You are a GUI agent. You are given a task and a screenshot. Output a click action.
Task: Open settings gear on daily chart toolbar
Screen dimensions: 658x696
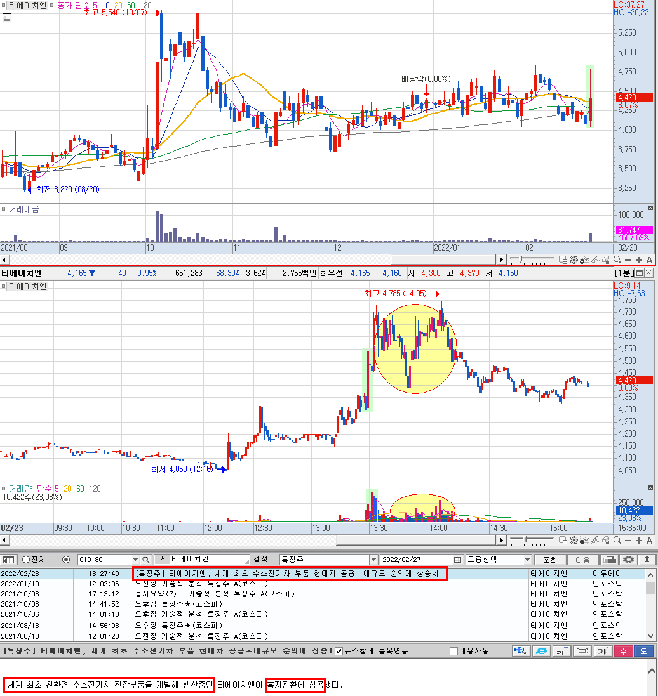tap(574, 260)
